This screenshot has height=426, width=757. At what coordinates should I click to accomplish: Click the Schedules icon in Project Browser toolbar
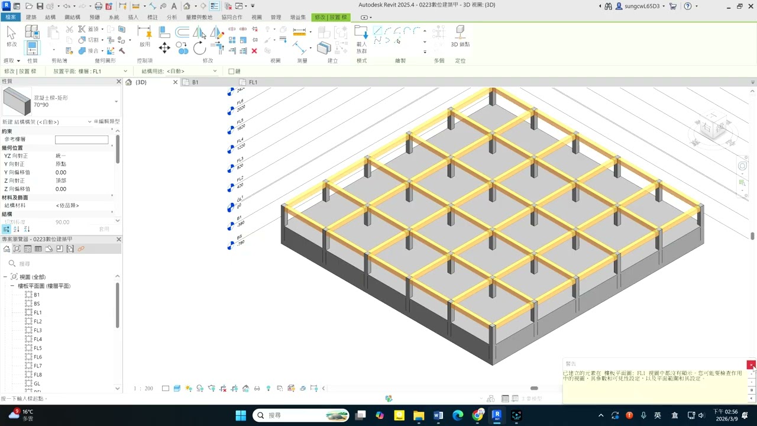tap(38, 249)
